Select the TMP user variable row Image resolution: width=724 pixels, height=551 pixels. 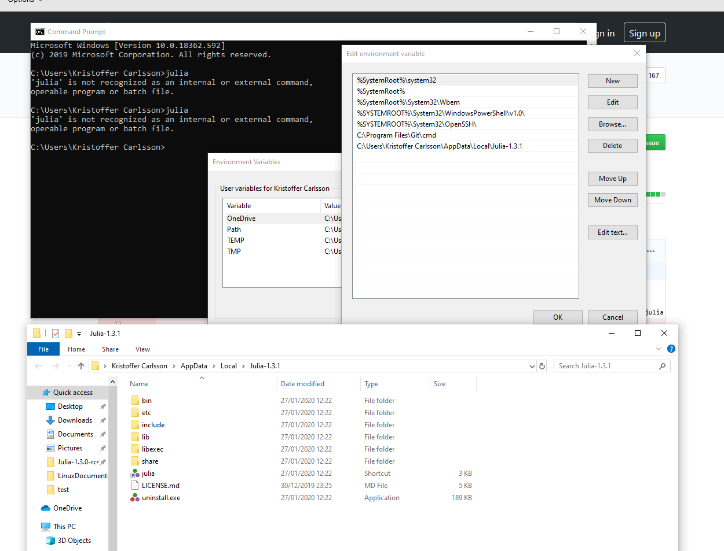pos(283,252)
